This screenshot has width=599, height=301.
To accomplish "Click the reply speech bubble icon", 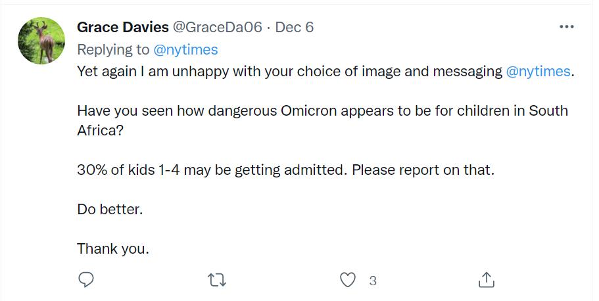I will pyautogui.click(x=87, y=280).
